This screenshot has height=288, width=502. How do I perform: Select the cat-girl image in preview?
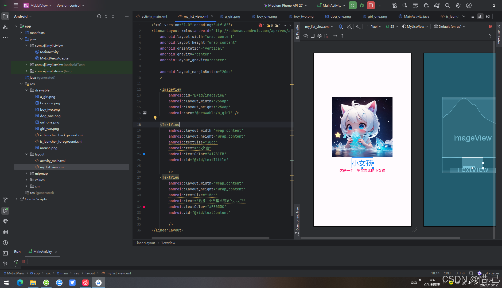(362, 127)
